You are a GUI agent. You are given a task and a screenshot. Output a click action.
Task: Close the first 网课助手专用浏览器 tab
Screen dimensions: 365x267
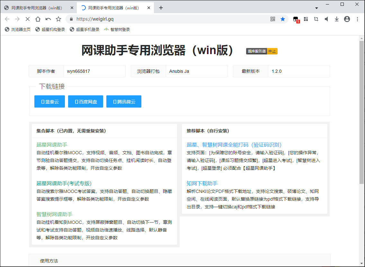(72, 8)
